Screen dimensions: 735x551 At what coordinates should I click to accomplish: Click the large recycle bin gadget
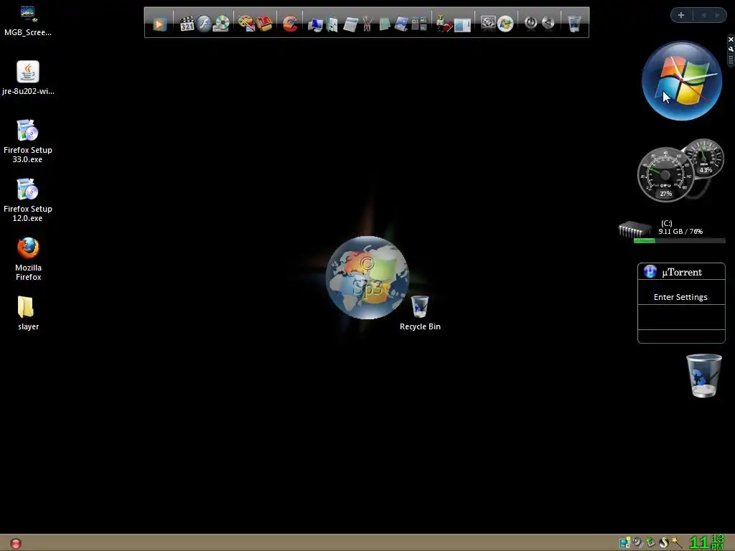[x=703, y=376]
